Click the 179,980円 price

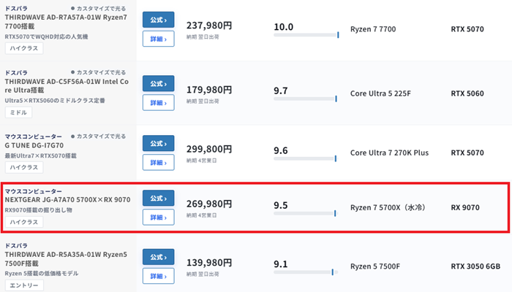point(209,90)
